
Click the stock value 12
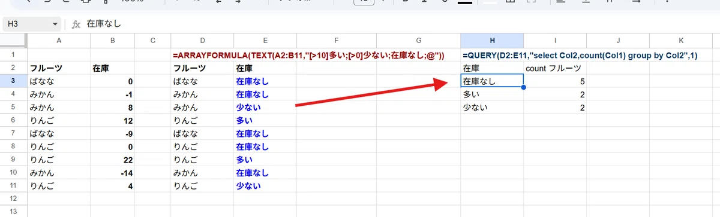[x=112, y=120]
